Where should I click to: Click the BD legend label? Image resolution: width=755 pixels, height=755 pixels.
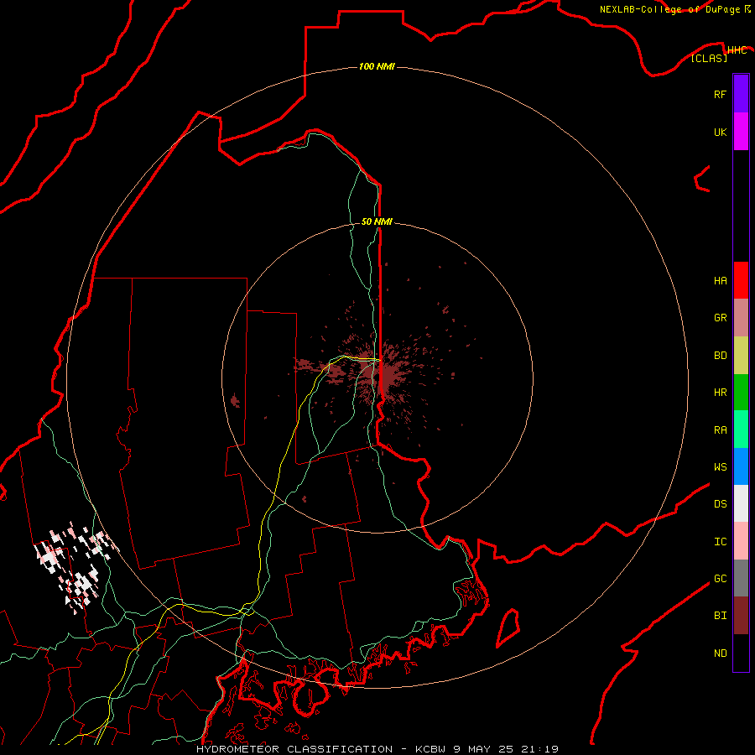[x=720, y=356]
